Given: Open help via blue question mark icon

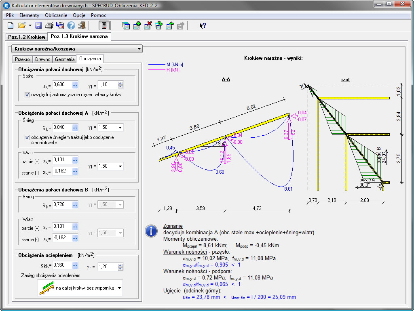Looking at the screenshot, I should point(71,25).
